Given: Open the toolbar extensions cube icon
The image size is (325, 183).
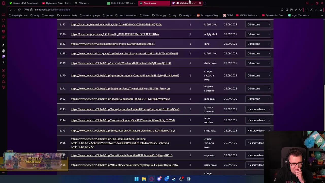Looking at the screenshot, I should (x=307, y=10).
